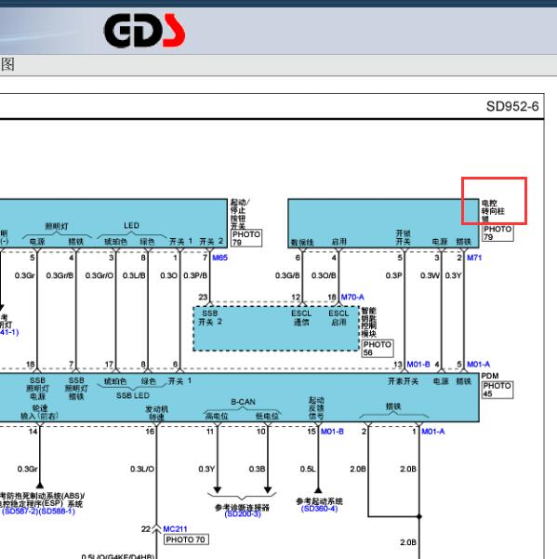The height and width of the screenshot is (559, 557).
Task: Click the B-CAN label in the PDM block
Action: (243, 402)
